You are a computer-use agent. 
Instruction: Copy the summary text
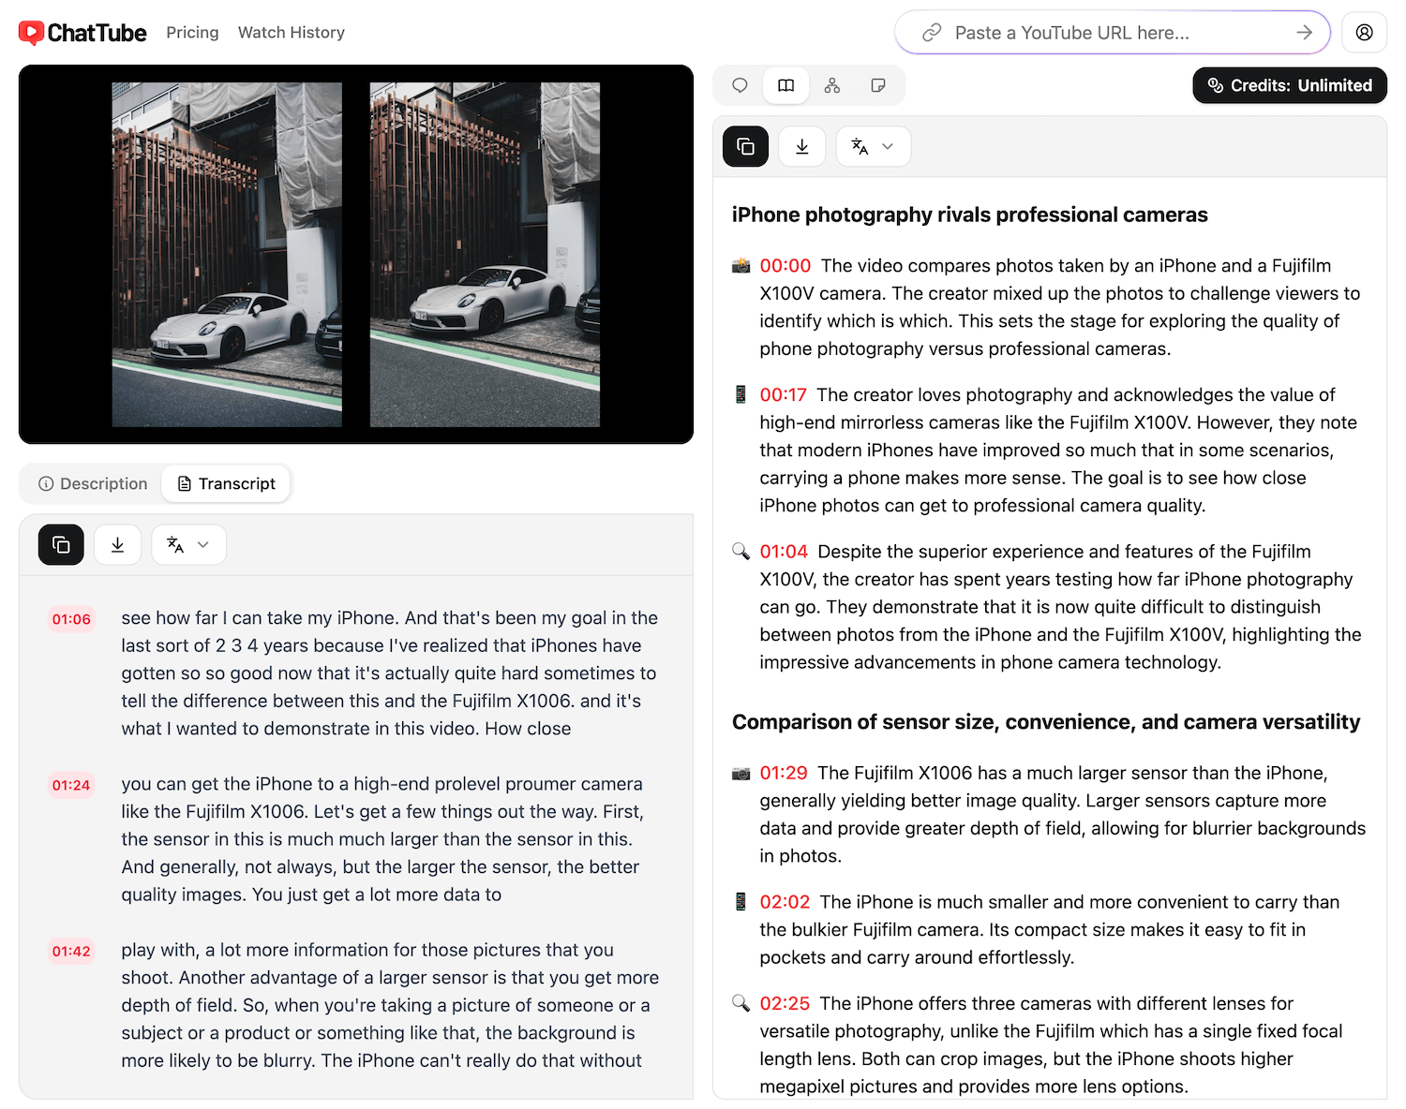pos(744,146)
